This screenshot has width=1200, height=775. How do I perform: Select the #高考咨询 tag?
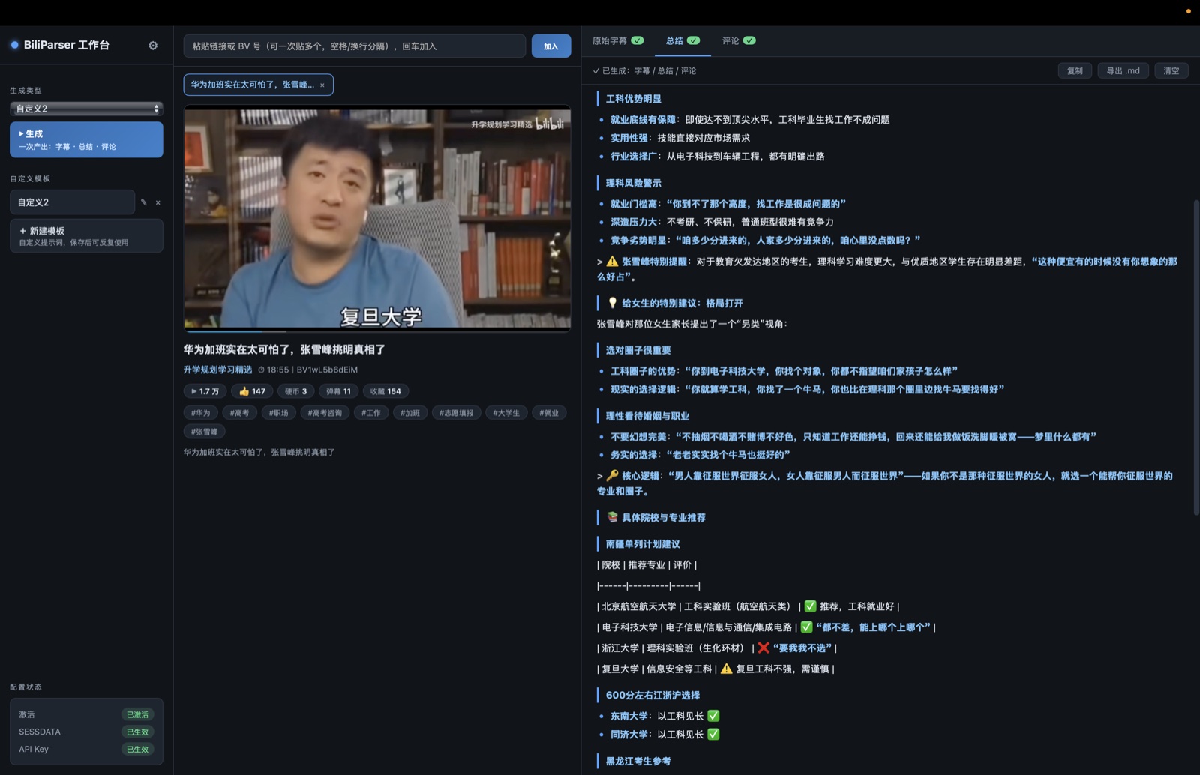pyautogui.click(x=325, y=413)
